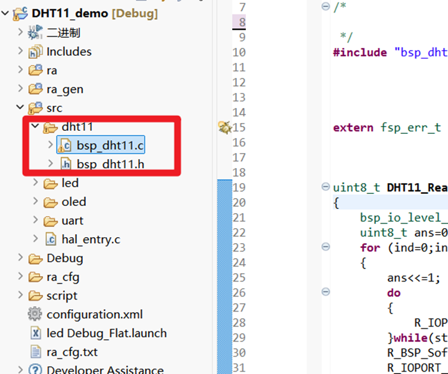Viewport: 448px width, 374px height.
Task: Click the extern keyword on line 15
Action: (x=353, y=127)
